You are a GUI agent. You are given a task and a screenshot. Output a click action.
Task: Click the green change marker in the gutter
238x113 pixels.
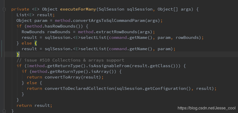coord(2,48)
